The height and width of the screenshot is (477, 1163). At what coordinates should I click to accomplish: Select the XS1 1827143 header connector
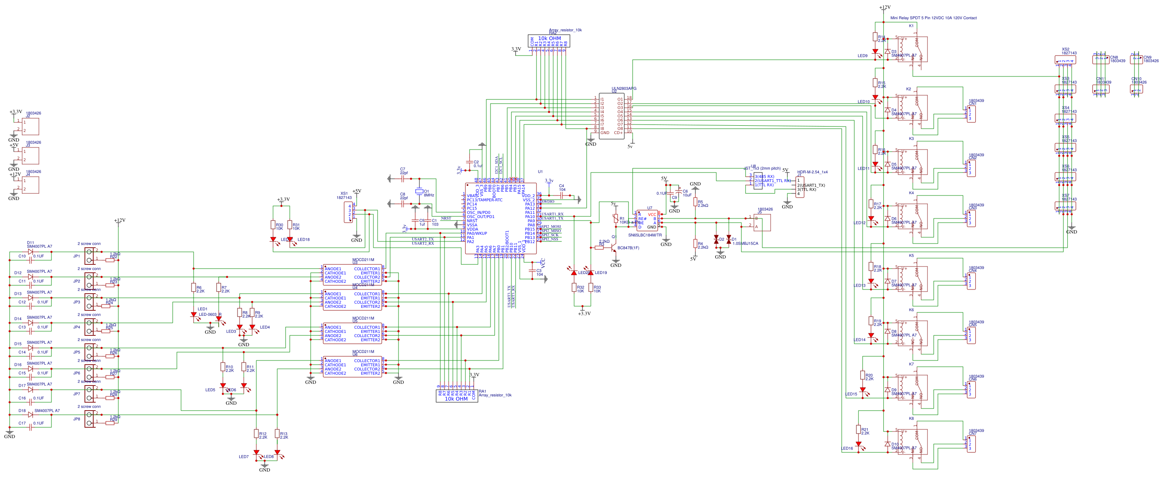tap(348, 212)
